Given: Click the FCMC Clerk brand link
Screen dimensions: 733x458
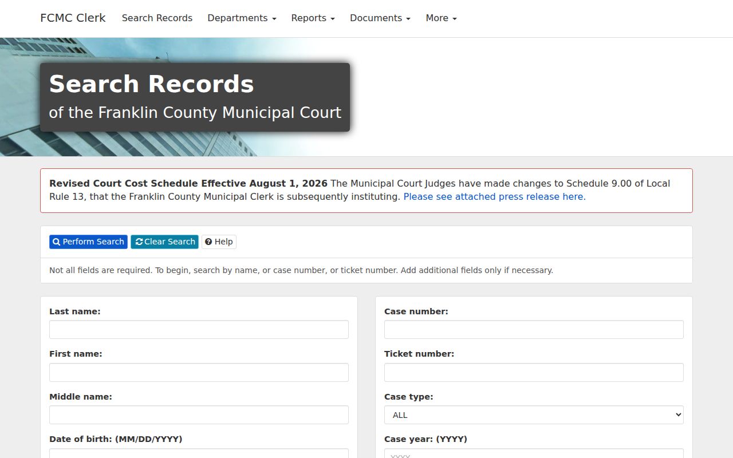Looking at the screenshot, I should point(73,18).
